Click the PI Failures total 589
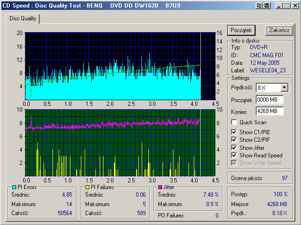Image resolution: width=301 pixels, height=225 pixels. [141, 213]
